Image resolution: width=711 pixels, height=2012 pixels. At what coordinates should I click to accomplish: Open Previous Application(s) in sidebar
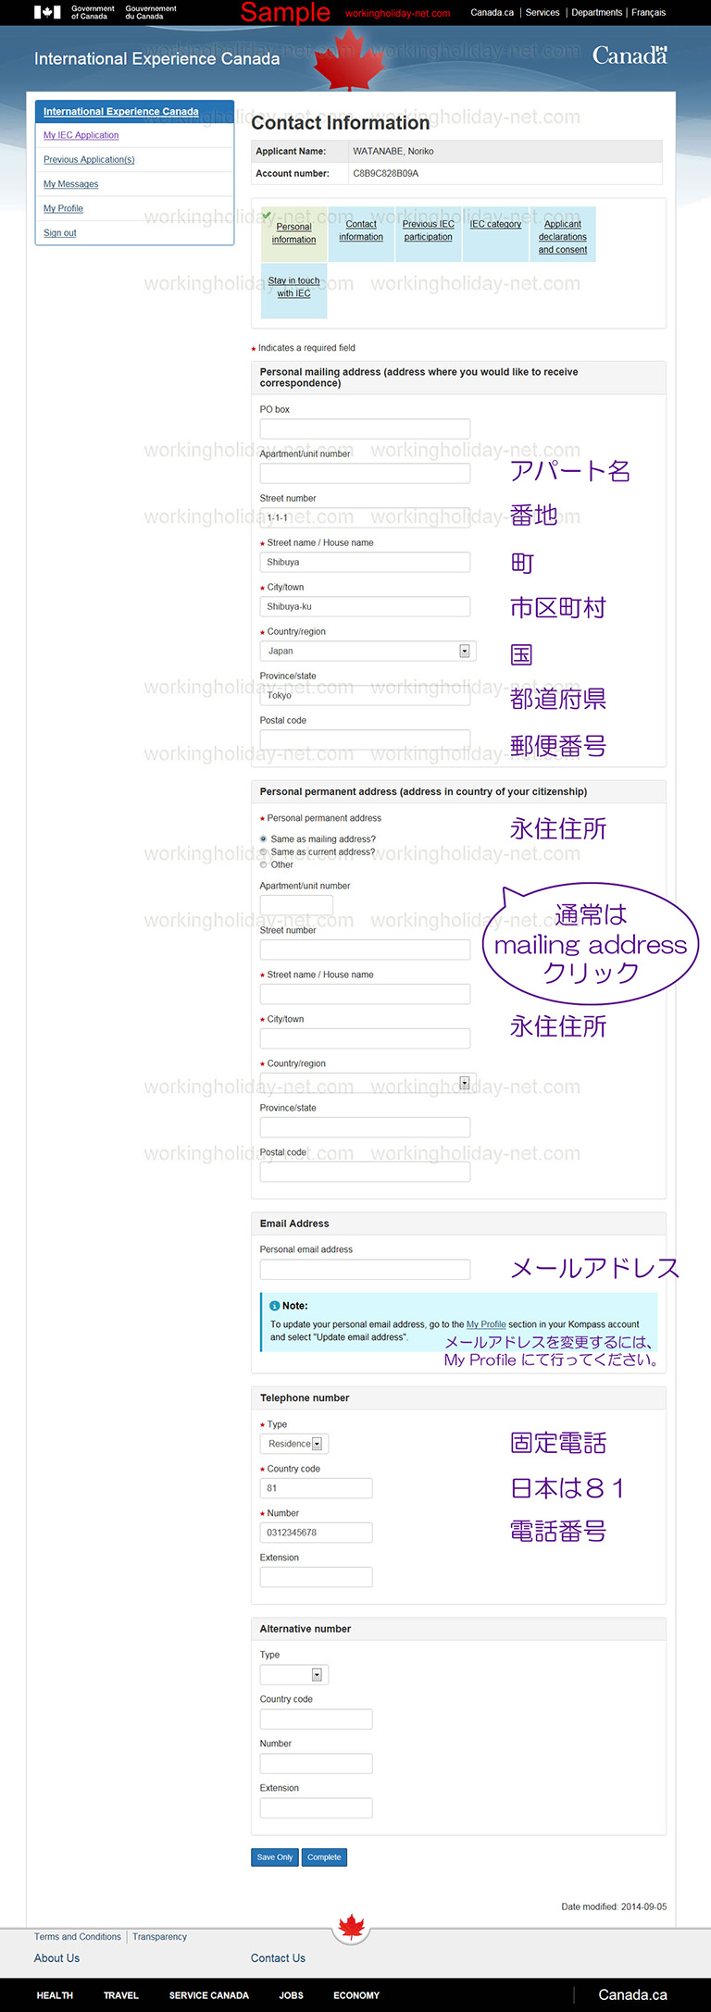tap(89, 160)
